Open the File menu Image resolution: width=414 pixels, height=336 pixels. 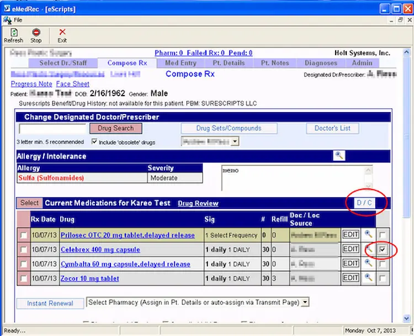click(x=18, y=20)
